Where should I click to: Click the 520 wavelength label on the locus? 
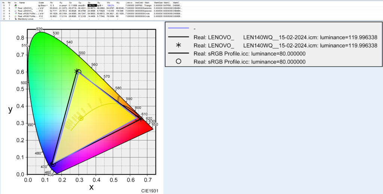(39, 29)
